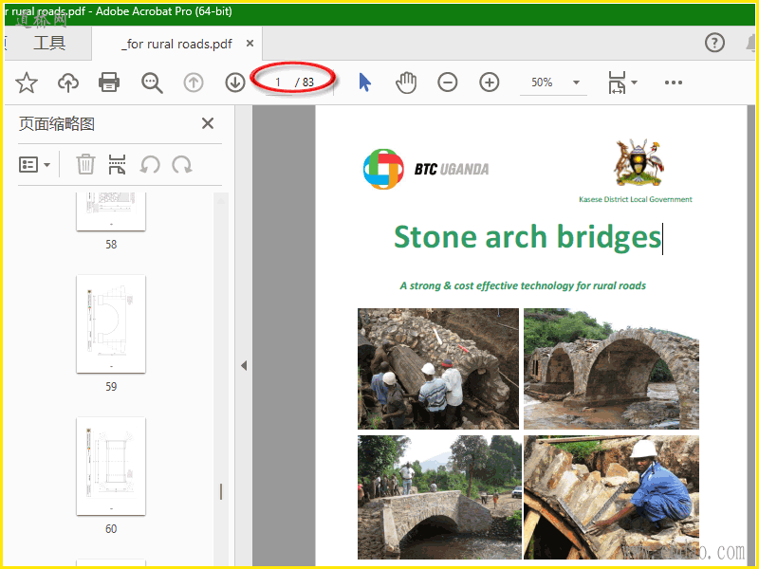
Task: Zoom out with minus button
Action: pos(448,83)
